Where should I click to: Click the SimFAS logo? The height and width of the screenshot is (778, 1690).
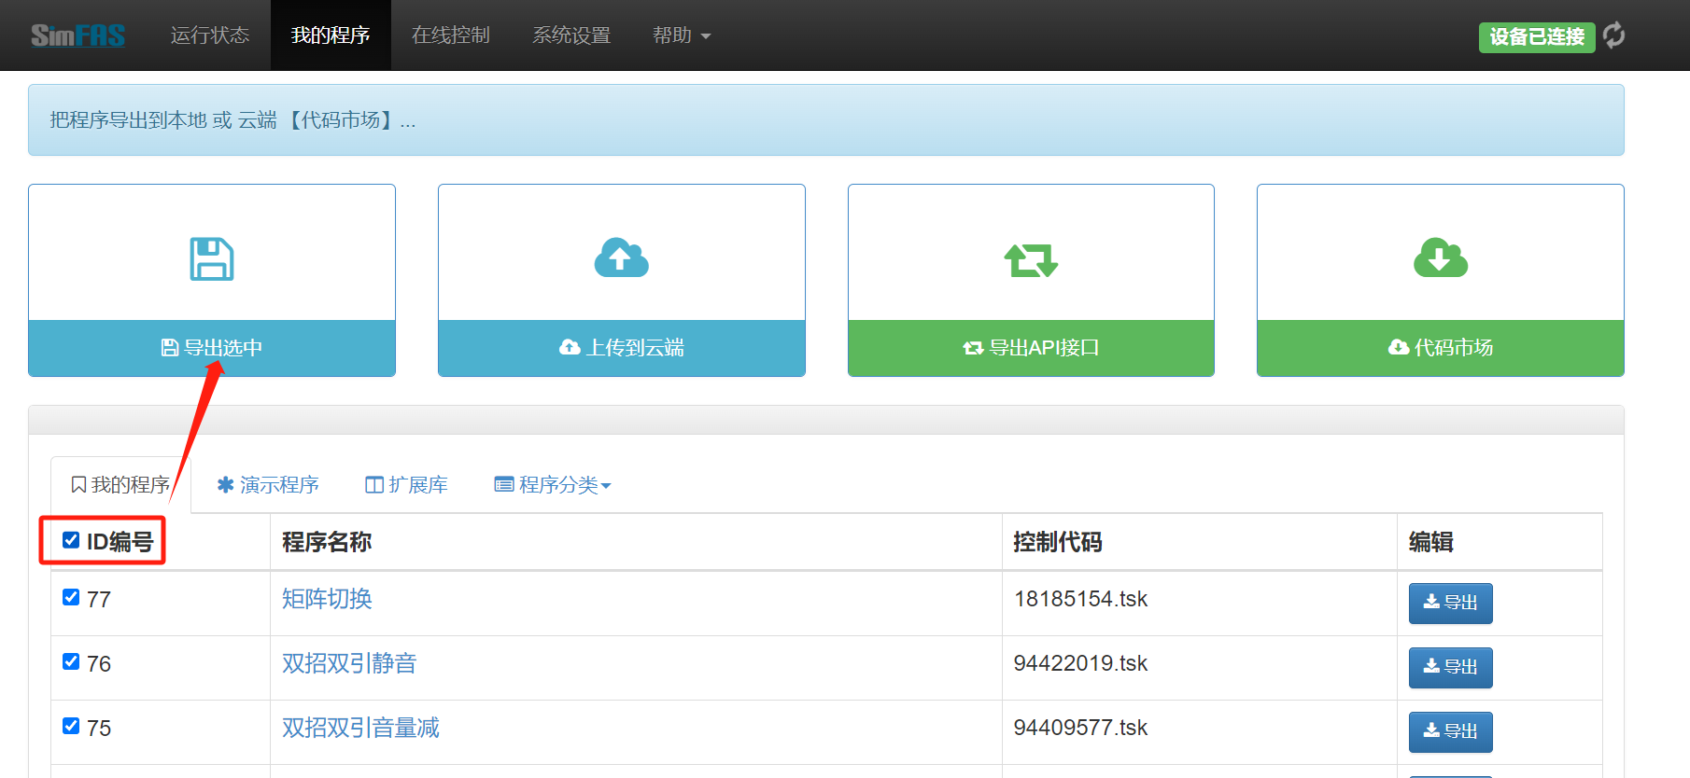[77, 35]
